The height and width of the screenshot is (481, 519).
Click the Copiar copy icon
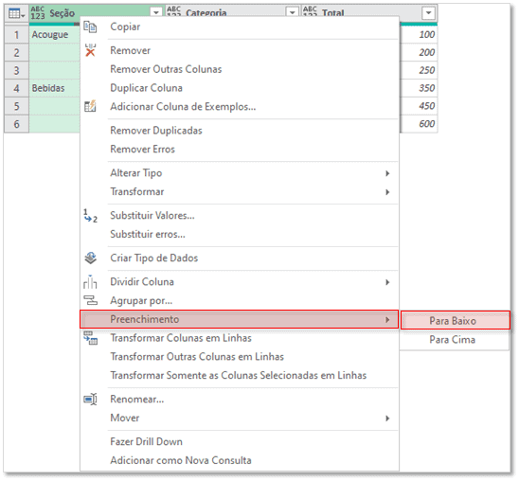pyautogui.click(x=90, y=27)
